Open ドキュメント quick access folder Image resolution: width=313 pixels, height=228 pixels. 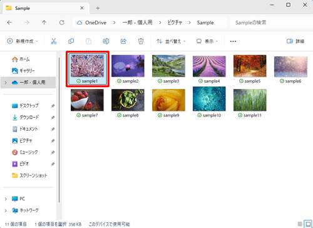(x=25, y=129)
